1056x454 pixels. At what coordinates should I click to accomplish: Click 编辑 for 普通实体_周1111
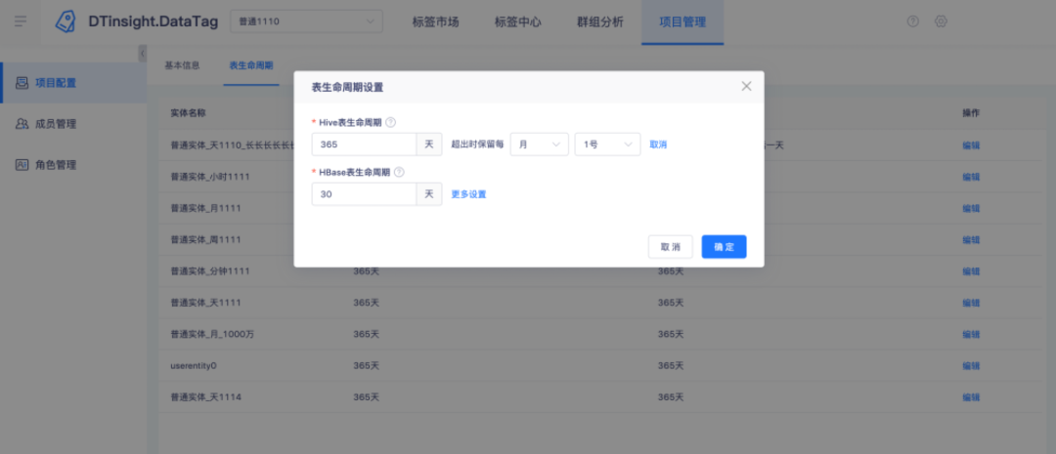click(971, 240)
